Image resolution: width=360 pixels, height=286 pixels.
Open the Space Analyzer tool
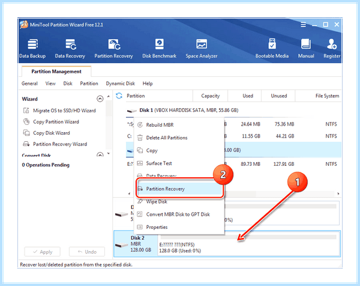point(202,48)
